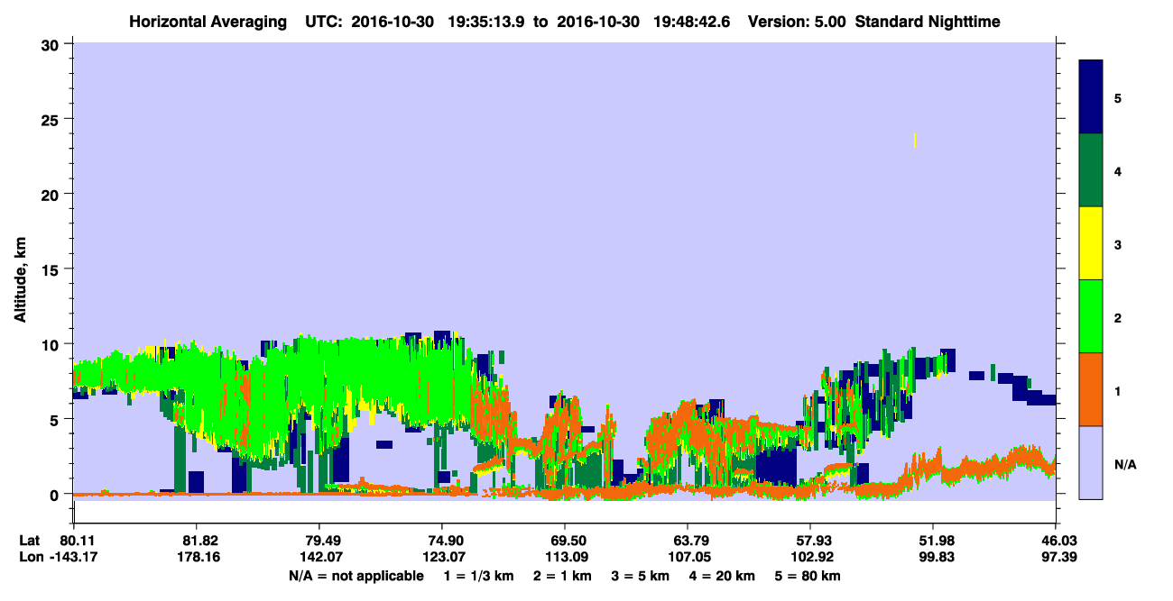The height and width of the screenshot is (601, 1173).
Task: Click the '4 = 20 km' legend entry
Action: click(722, 576)
